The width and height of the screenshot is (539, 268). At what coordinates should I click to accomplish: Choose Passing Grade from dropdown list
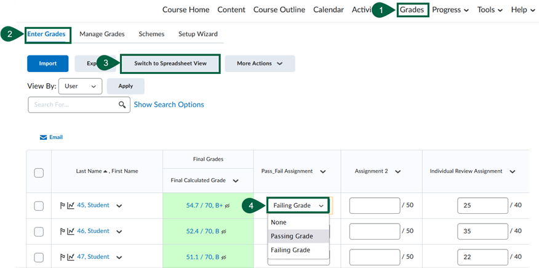click(x=292, y=236)
